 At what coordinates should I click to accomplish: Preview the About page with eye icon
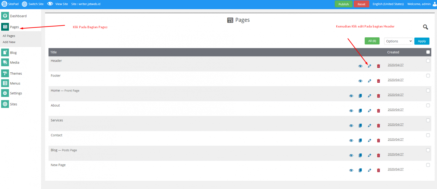[351, 111]
